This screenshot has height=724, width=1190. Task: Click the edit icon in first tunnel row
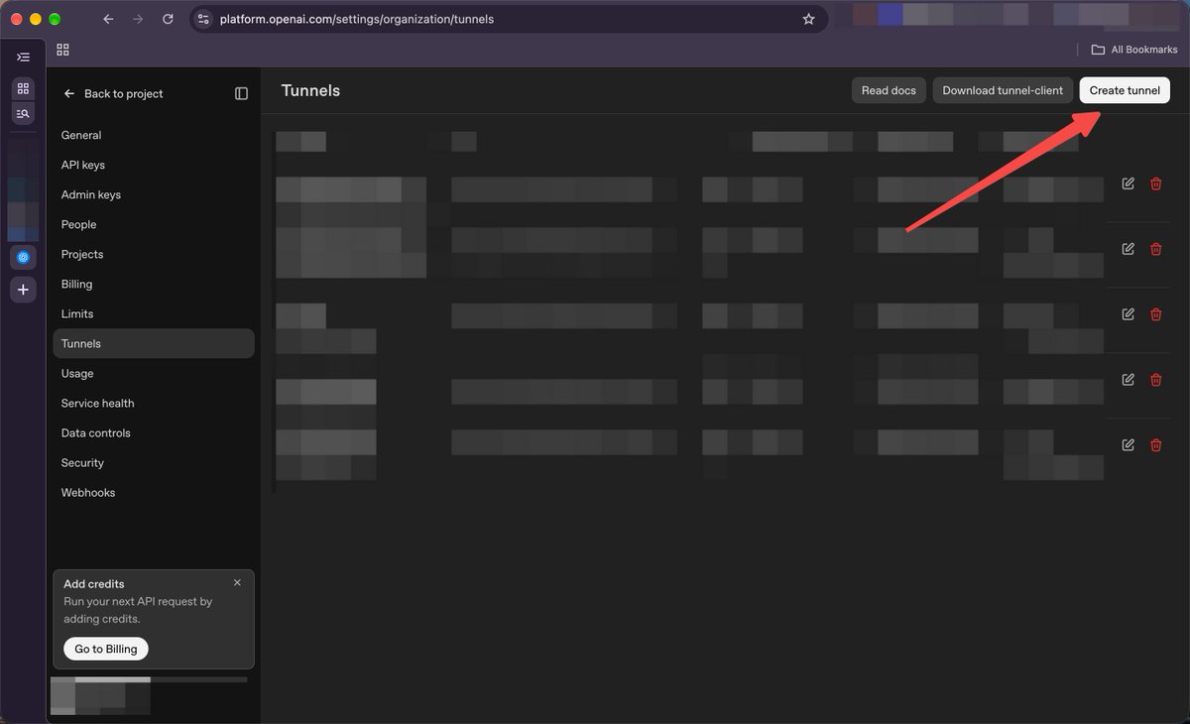1128,183
